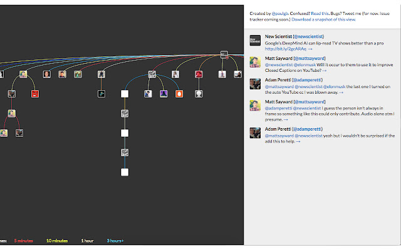Open the bit.ly link in New Scientist tweet

(x=286, y=49)
